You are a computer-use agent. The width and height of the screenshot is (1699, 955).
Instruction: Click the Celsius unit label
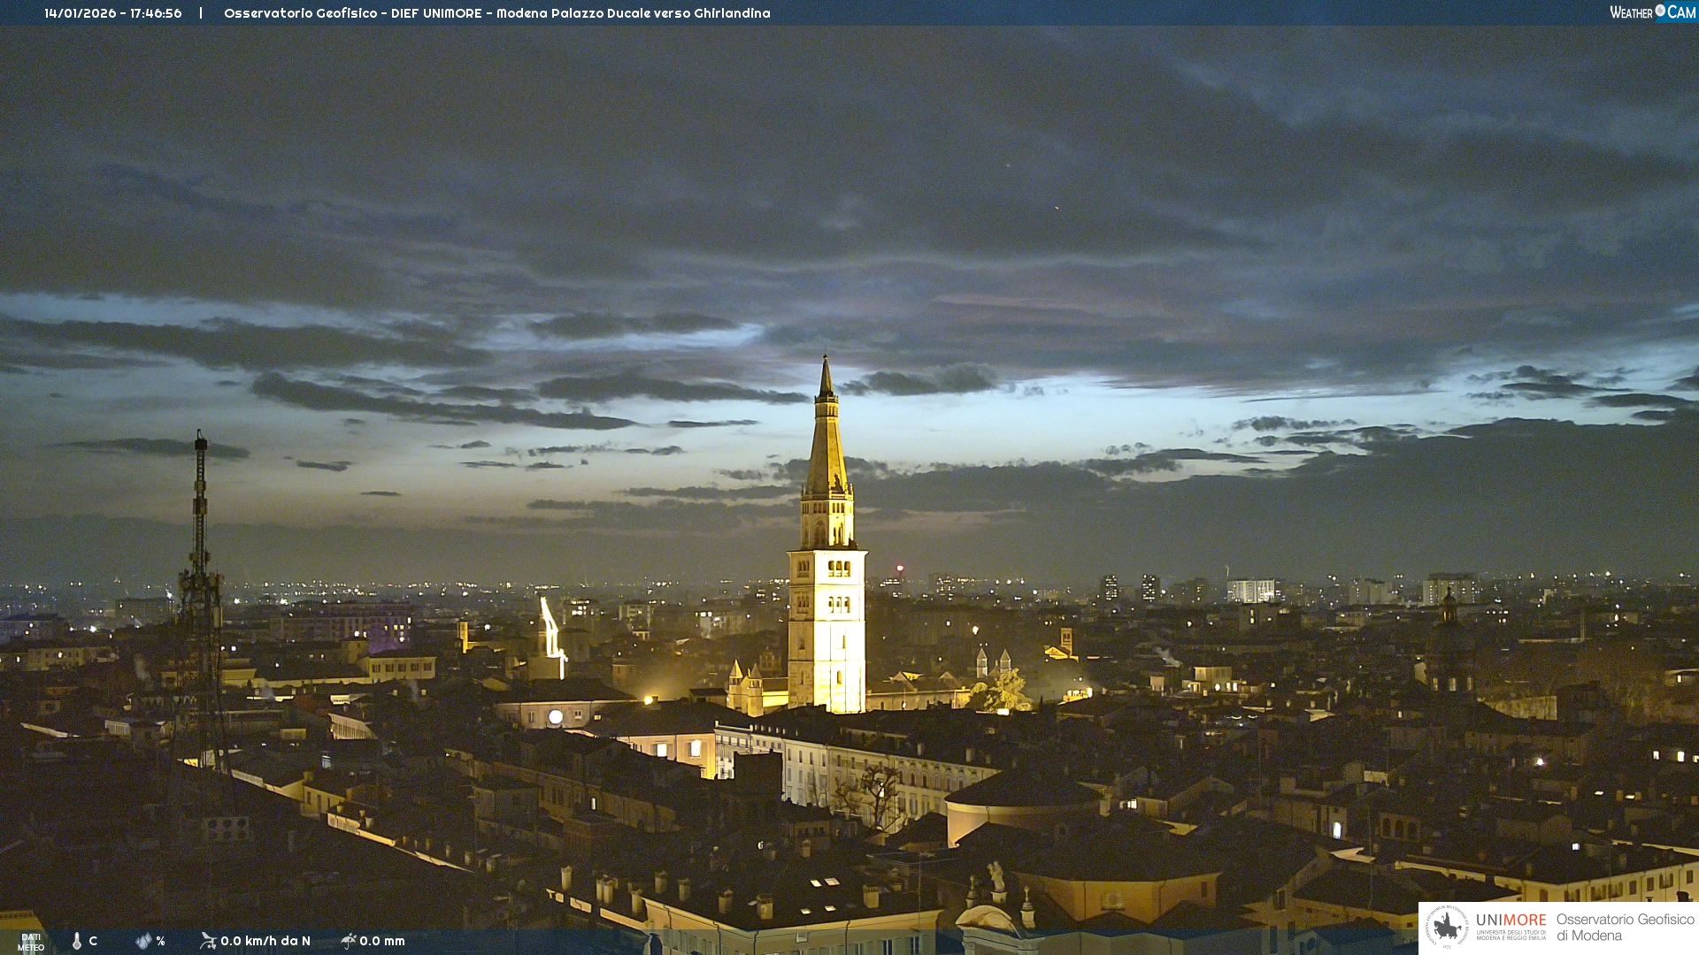[93, 941]
